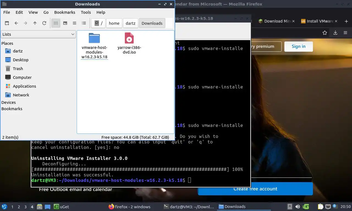This screenshot has height=211, width=352.
Task: Switch to workspace 3
Action: tap(25, 207)
